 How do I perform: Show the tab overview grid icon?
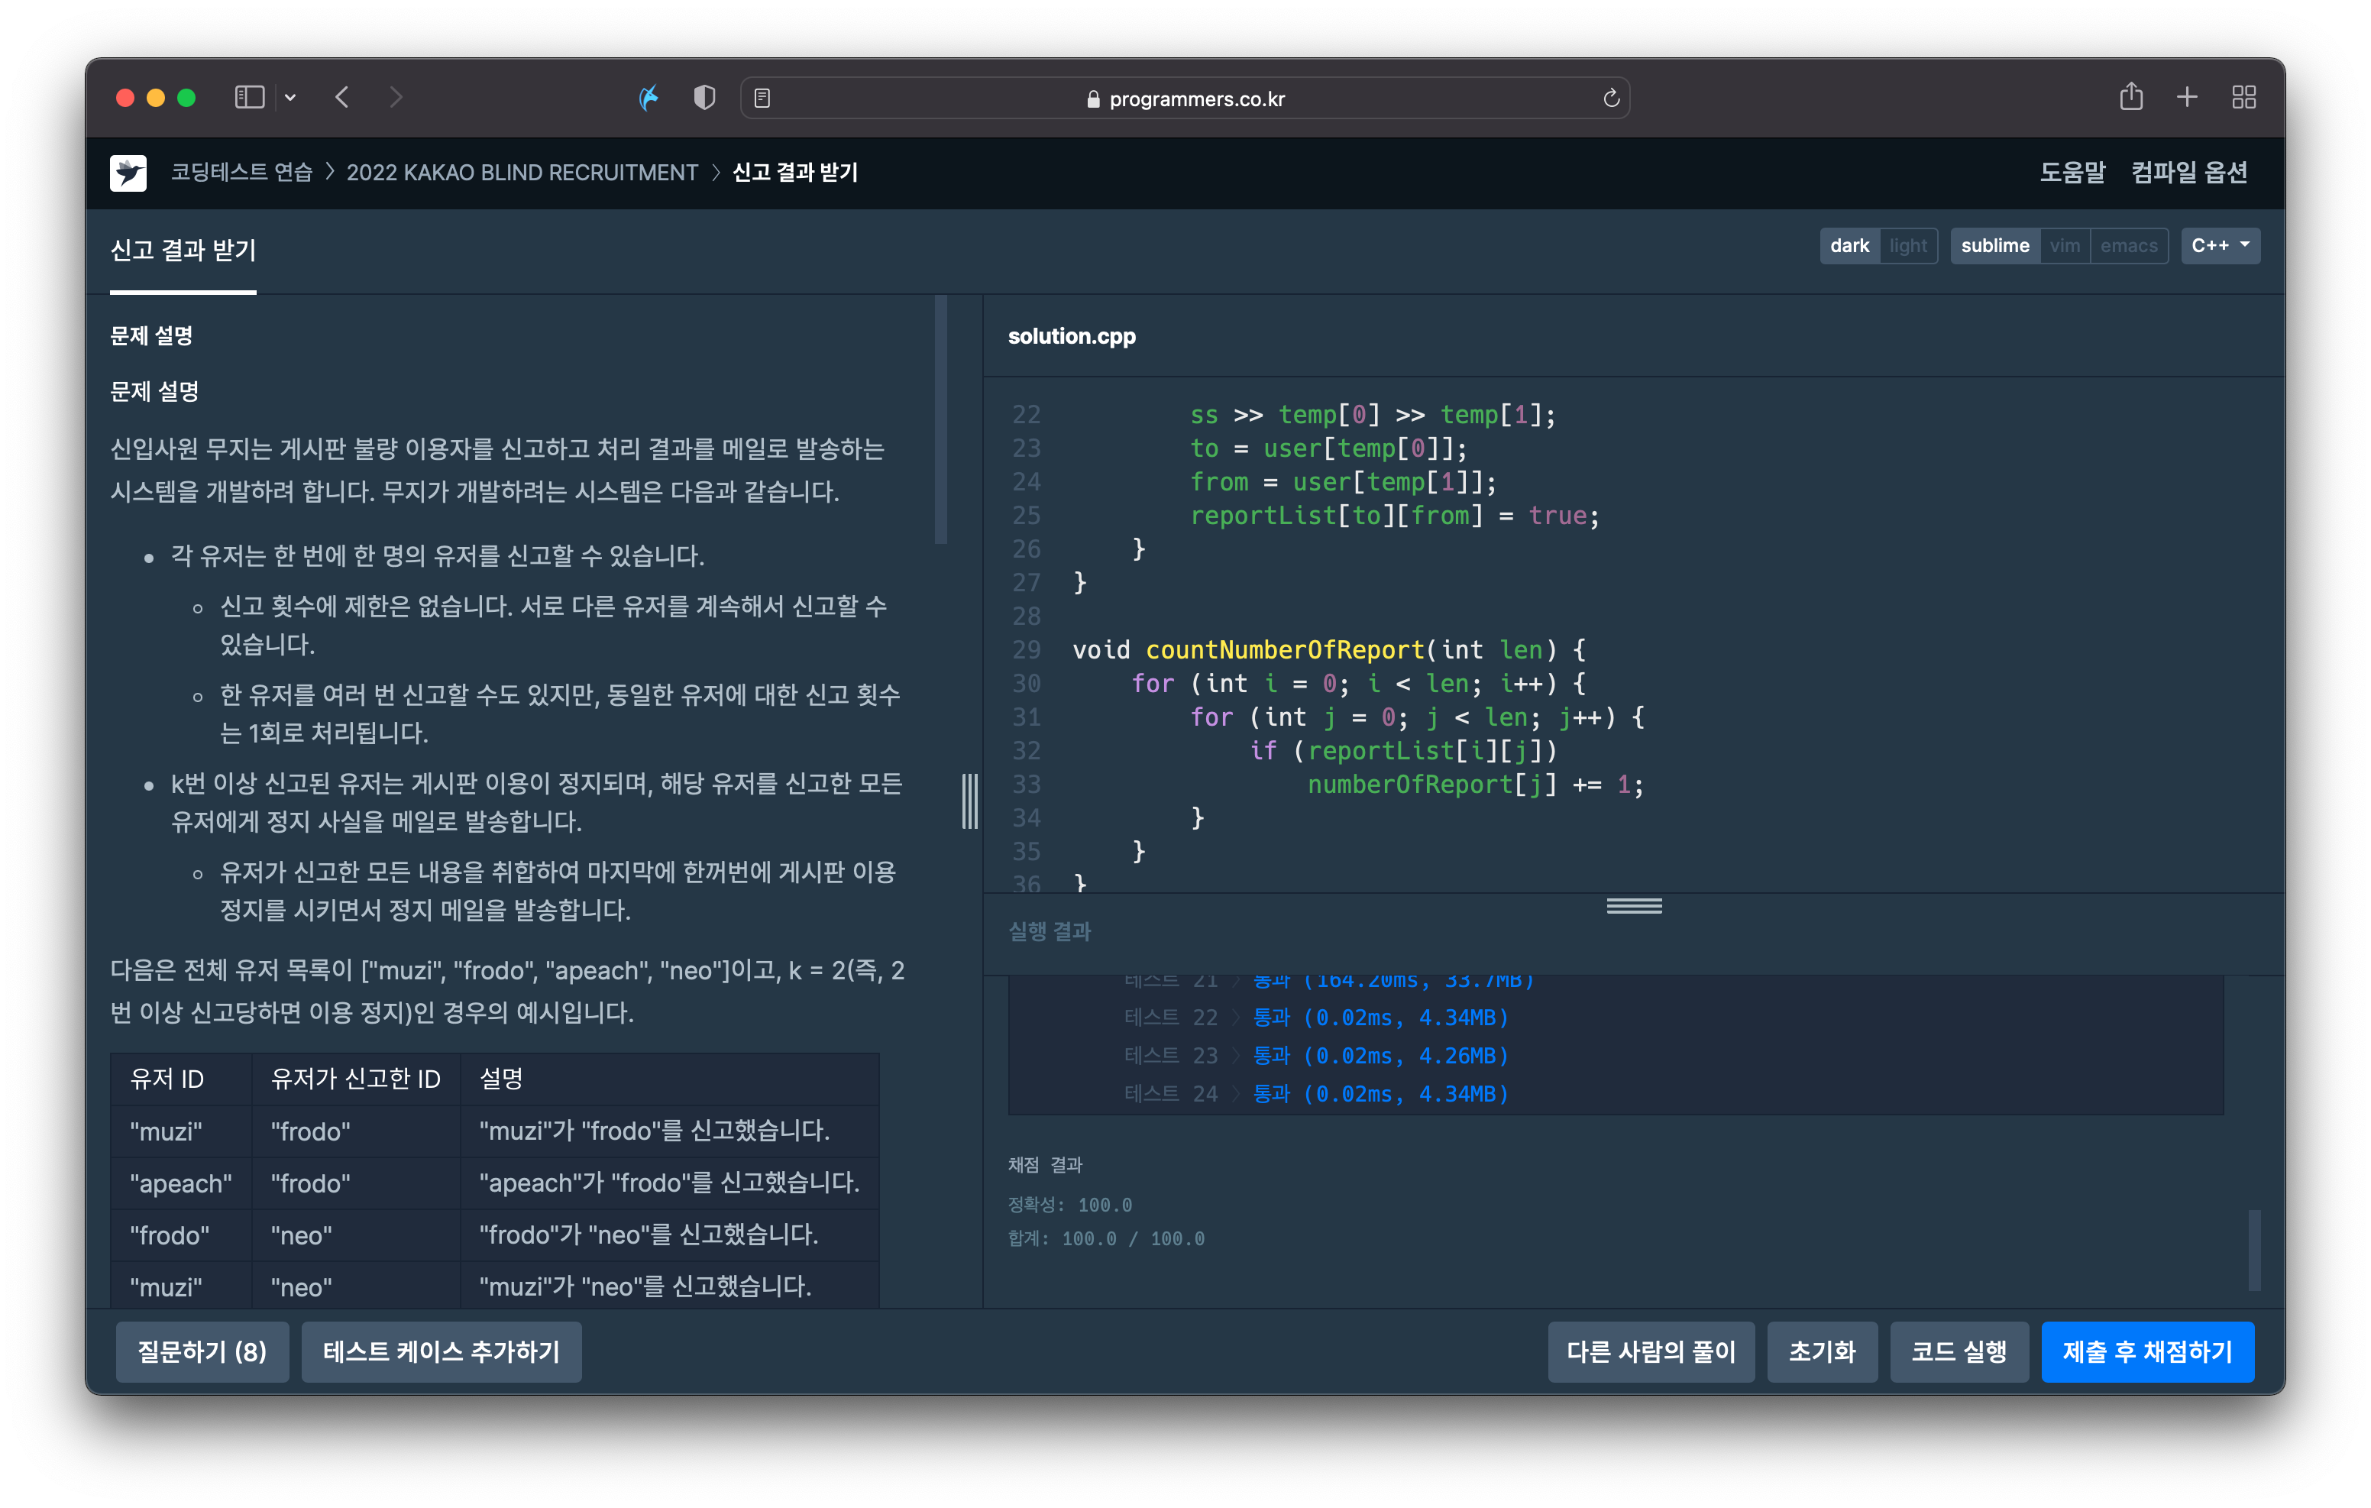pos(2244,98)
